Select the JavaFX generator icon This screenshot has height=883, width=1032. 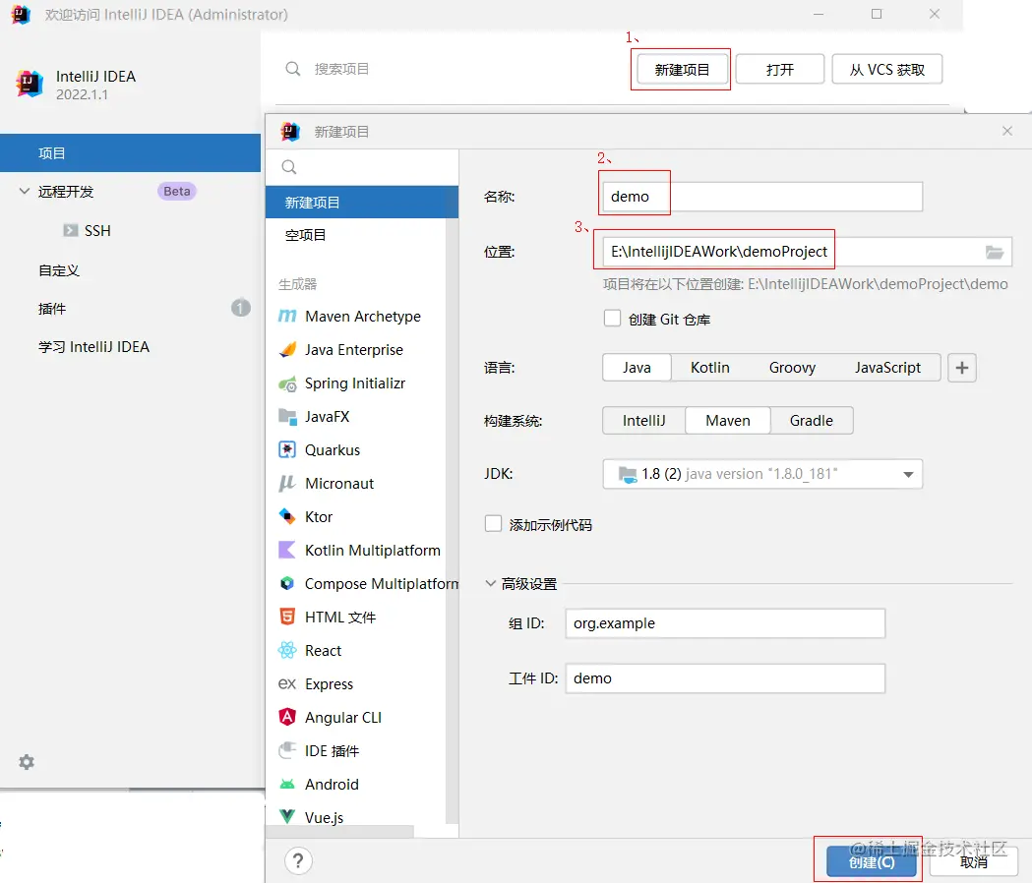287,417
